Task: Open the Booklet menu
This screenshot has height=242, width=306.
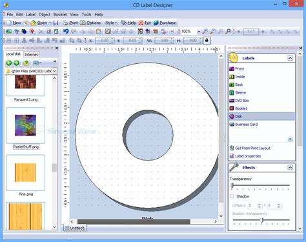Action: (60, 14)
